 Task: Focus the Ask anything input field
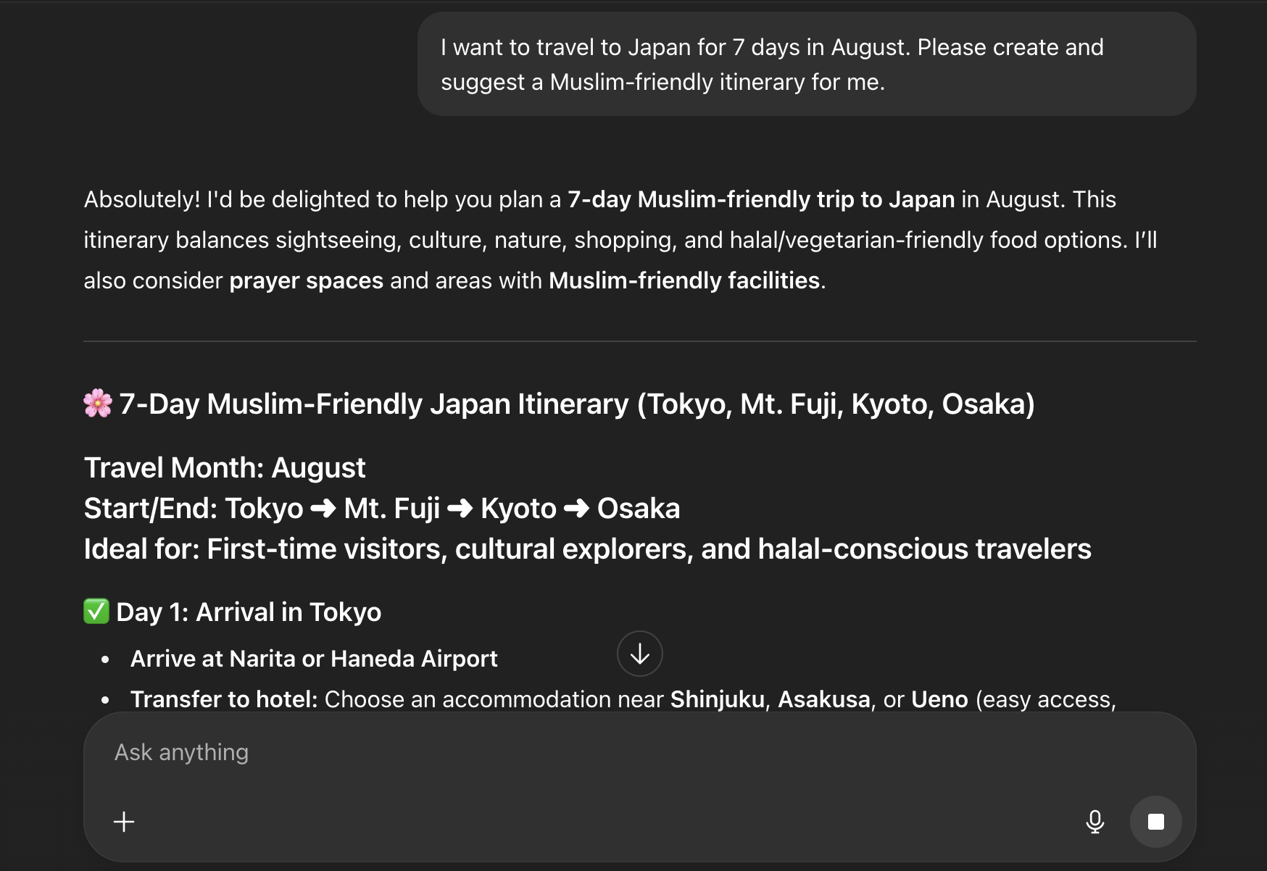580,752
